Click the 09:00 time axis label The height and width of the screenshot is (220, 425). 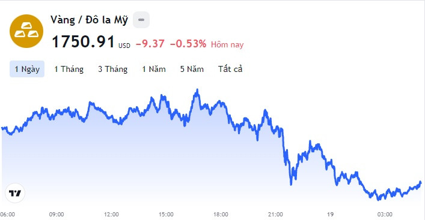coord(57,215)
